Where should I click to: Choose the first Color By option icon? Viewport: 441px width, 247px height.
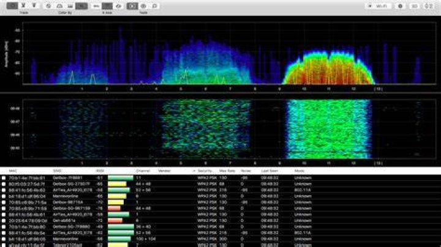(48, 6)
